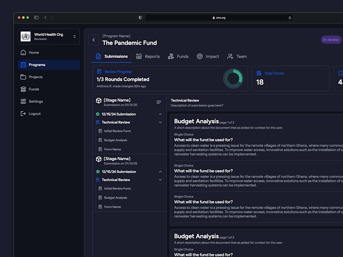This screenshot has height=257, width=343.
Task: Click first 12/15/24 Submission green status dot
Action: (98, 114)
